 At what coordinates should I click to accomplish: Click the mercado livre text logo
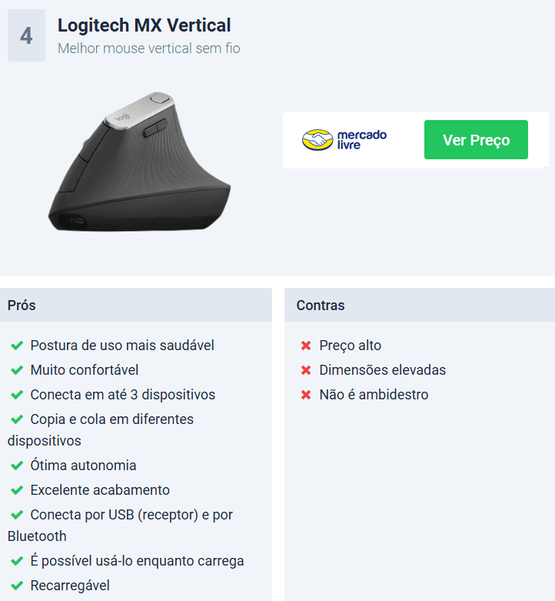point(362,140)
